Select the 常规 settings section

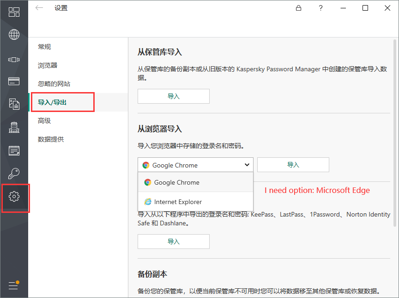coord(44,47)
